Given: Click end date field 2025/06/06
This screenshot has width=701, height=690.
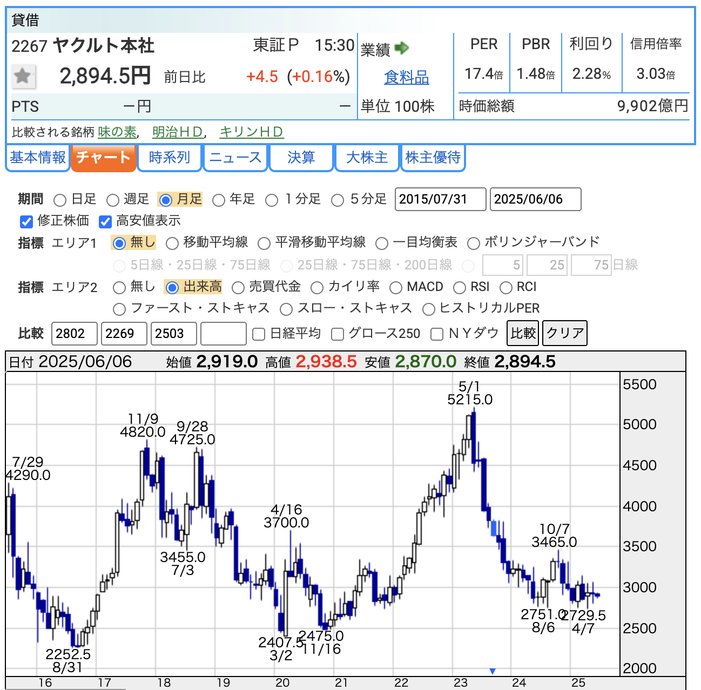Looking at the screenshot, I should pyautogui.click(x=536, y=199).
